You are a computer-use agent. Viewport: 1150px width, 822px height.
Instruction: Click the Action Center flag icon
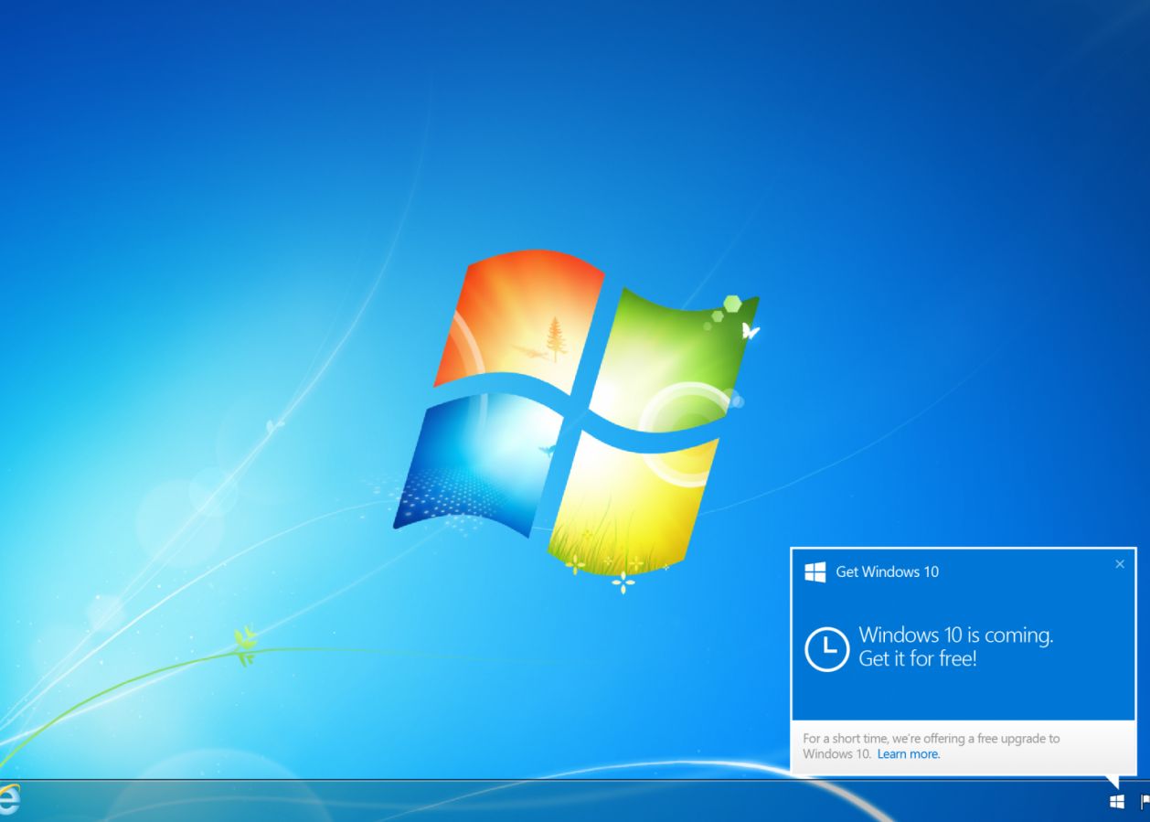tap(1143, 800)
